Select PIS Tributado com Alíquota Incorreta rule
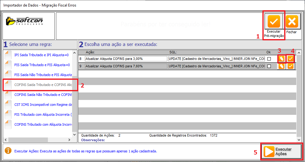 click(x=43, y=115)
